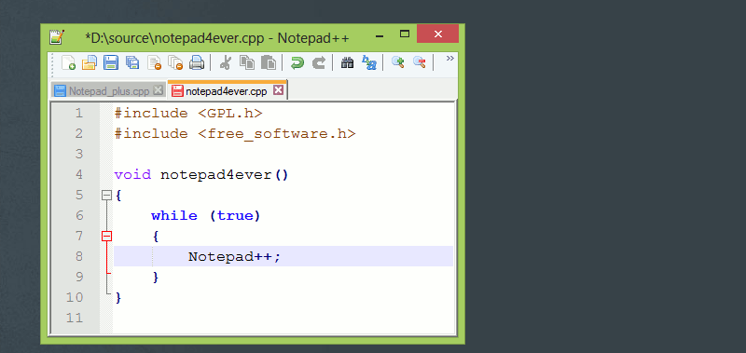Cut the selection with the scissors icon

225,62
